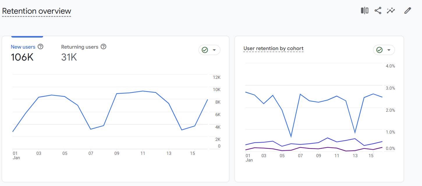This screenshot has width=422, height=186.
Task: Click green check status on cohort card
Action: [x=379, y=50]
